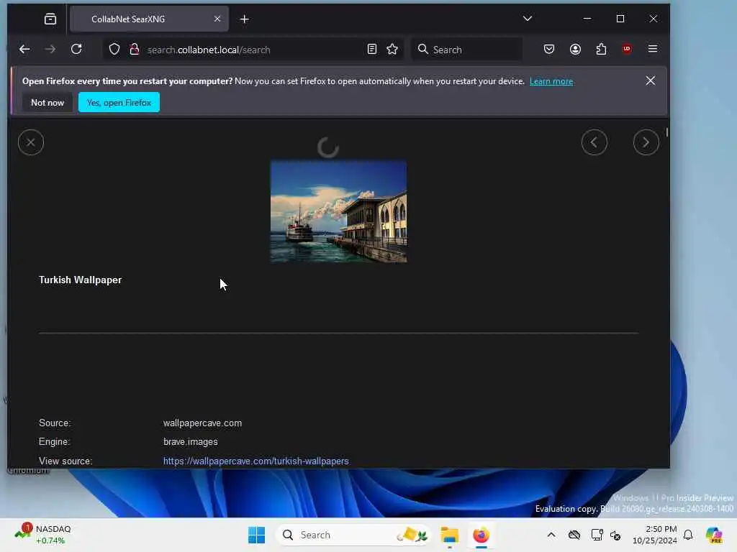Open the extensions puzzle icon
The image size is (737, 552).
(601, 49)
